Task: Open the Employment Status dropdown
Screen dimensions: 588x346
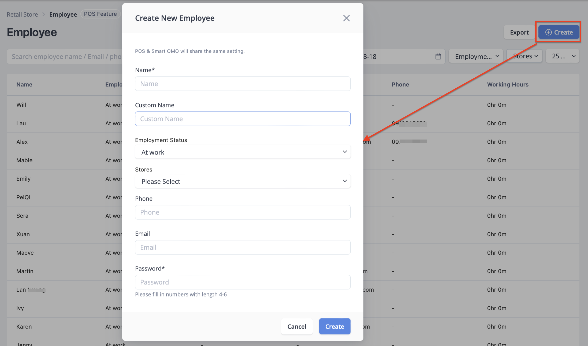Action: (243, 152)
